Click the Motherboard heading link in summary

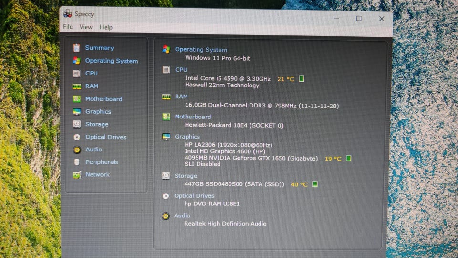[x=193, y=117]
